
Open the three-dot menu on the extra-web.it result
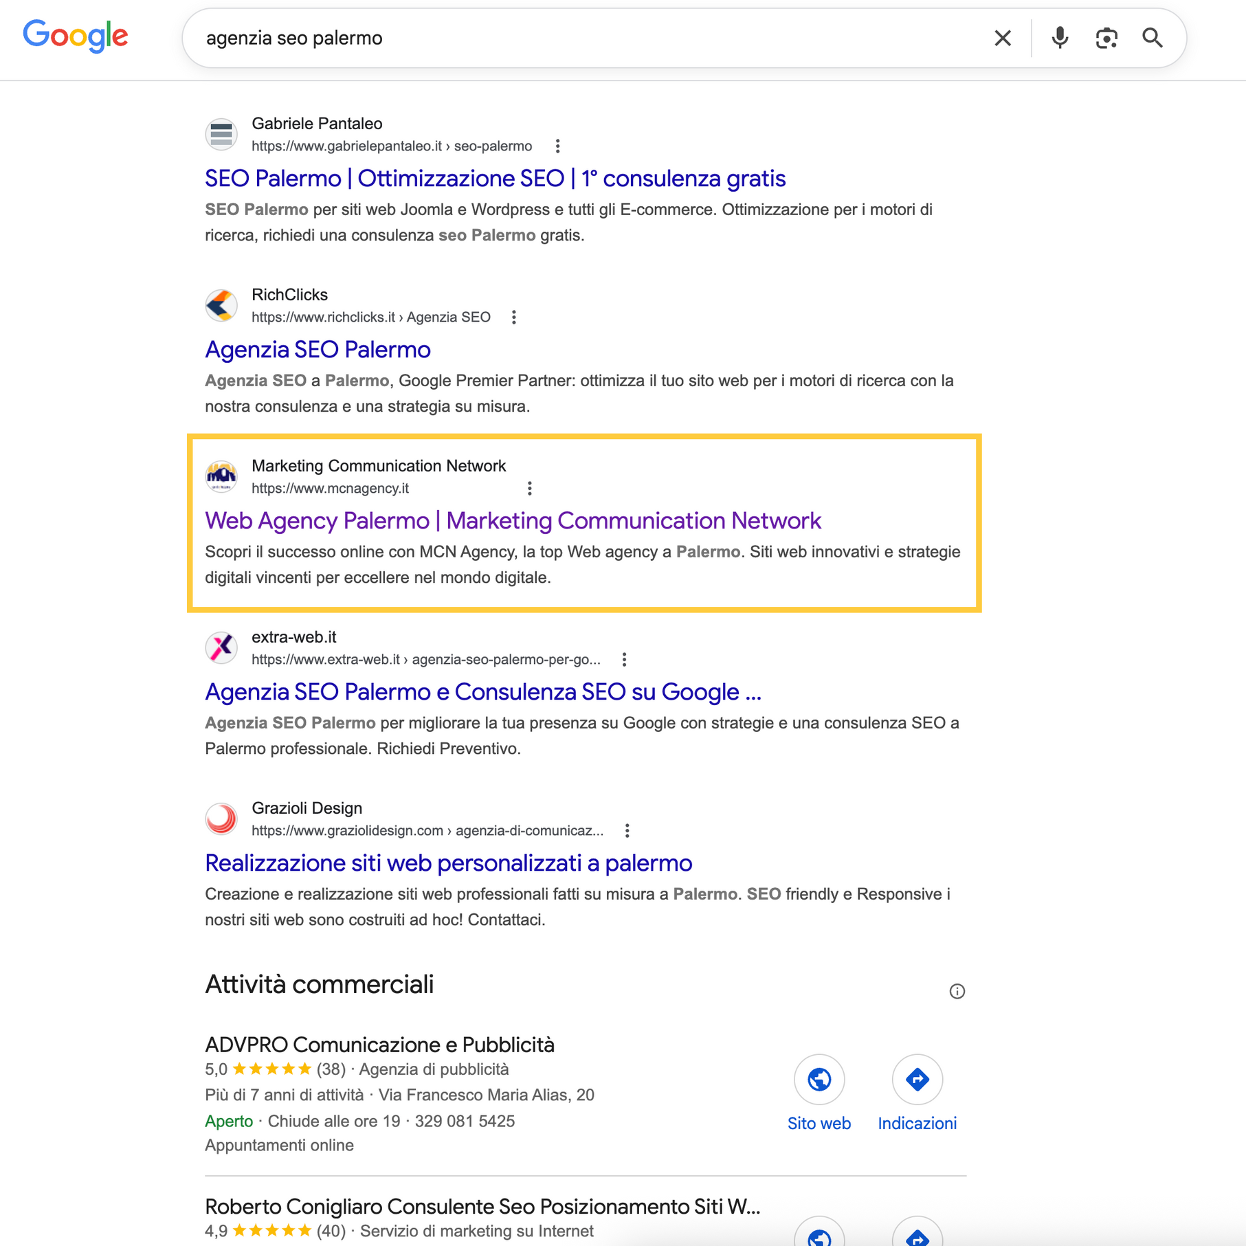624,658
